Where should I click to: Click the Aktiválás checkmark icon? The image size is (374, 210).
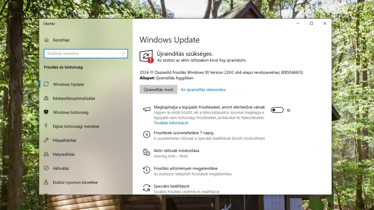click(x=46, y=168)
